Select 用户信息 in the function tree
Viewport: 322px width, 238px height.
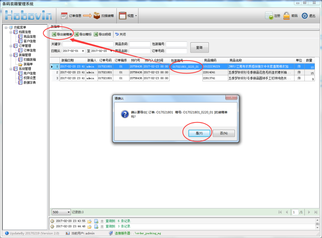pos(29,74)
